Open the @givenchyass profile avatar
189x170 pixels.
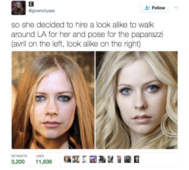coord(18,8)
